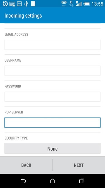Tap the NEXT button
This screenshot has width=105, height=188.
(x=79, y=165)
